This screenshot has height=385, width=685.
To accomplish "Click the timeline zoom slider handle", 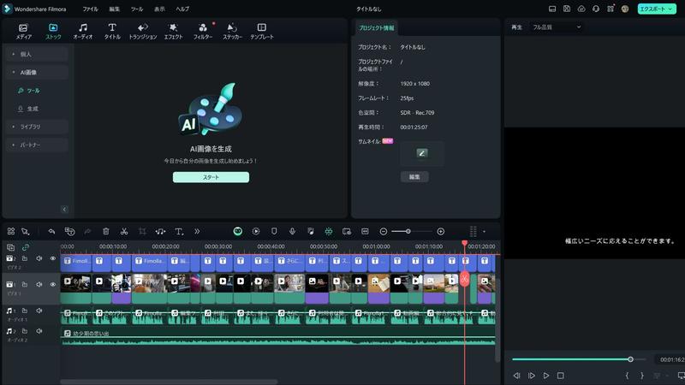I will point(408,231).
